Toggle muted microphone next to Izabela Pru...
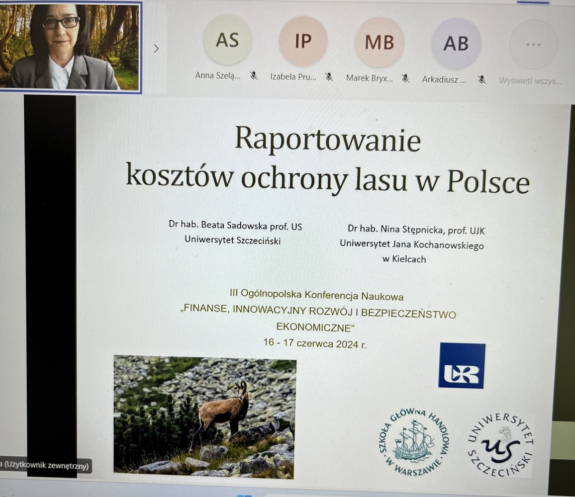The width and height of the screenshot is (575, 497). point(329,77)
